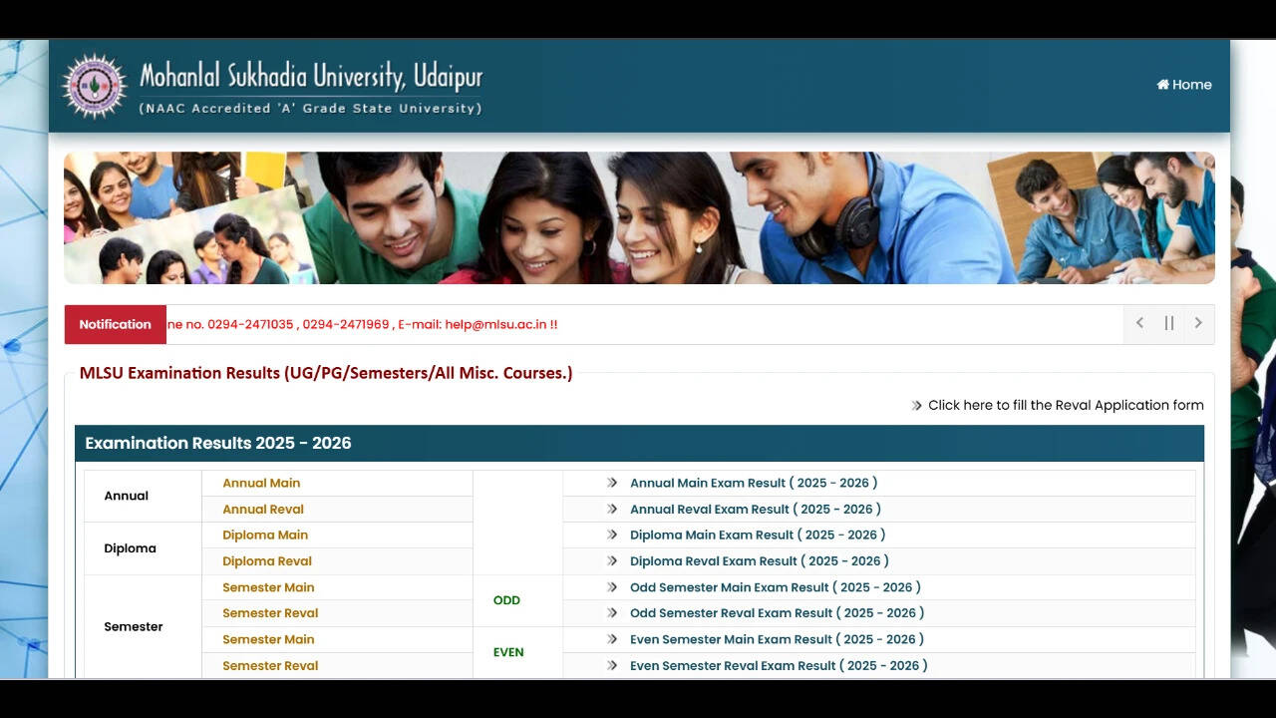Open the Reval Application form link
Viewport: 1276px width, 718px height.
(x=1066, y=405)
